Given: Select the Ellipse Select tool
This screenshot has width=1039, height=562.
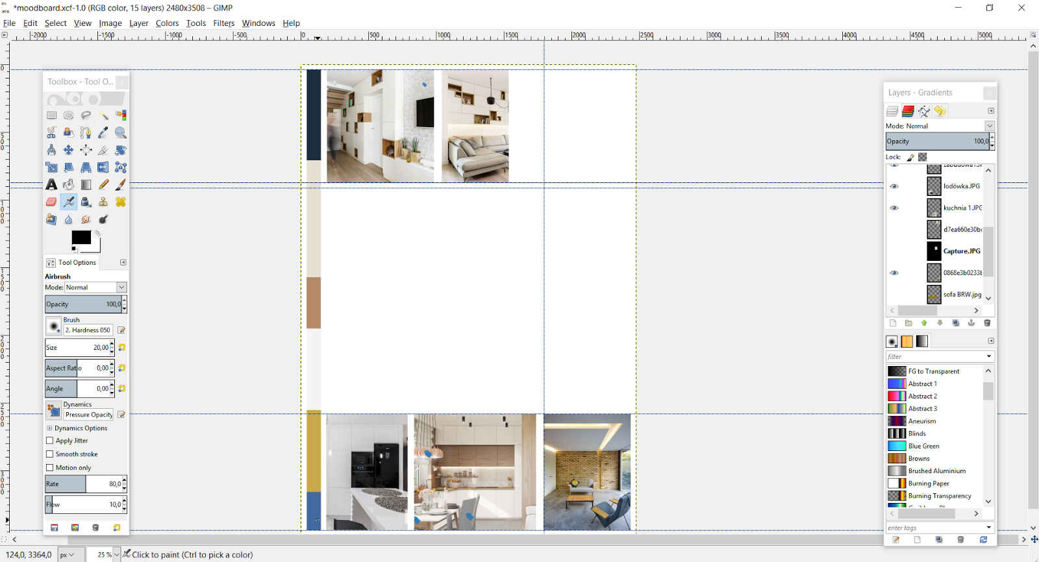Looking at the screenshot, I should click(x=69, y=116).
